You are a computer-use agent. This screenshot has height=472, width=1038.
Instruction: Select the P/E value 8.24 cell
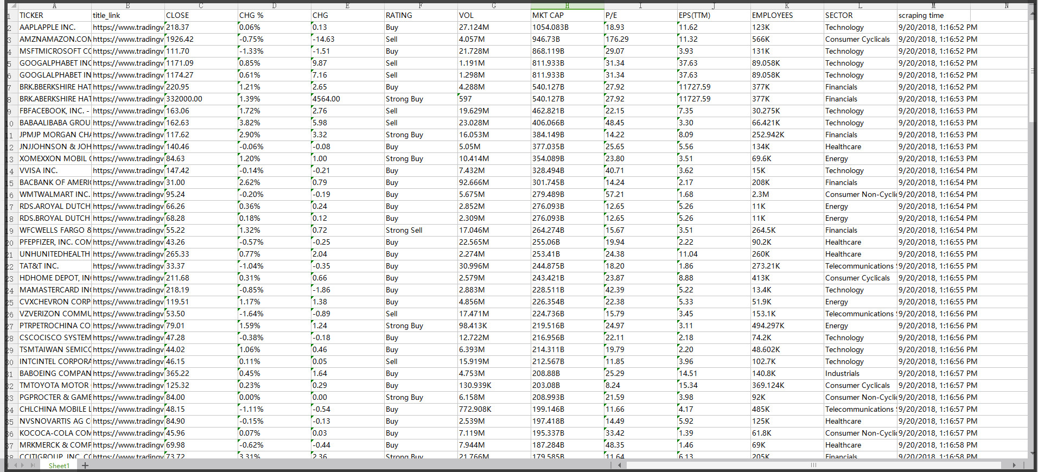[x=640, y=385]
